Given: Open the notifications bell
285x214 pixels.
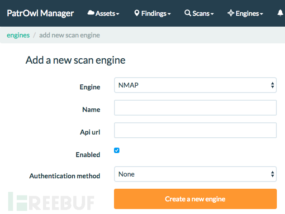Looking at the screenshot, I should [x=280, y=13].
